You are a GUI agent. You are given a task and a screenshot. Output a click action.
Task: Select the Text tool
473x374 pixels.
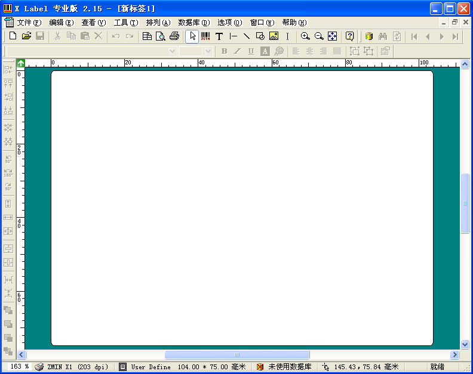219,36
